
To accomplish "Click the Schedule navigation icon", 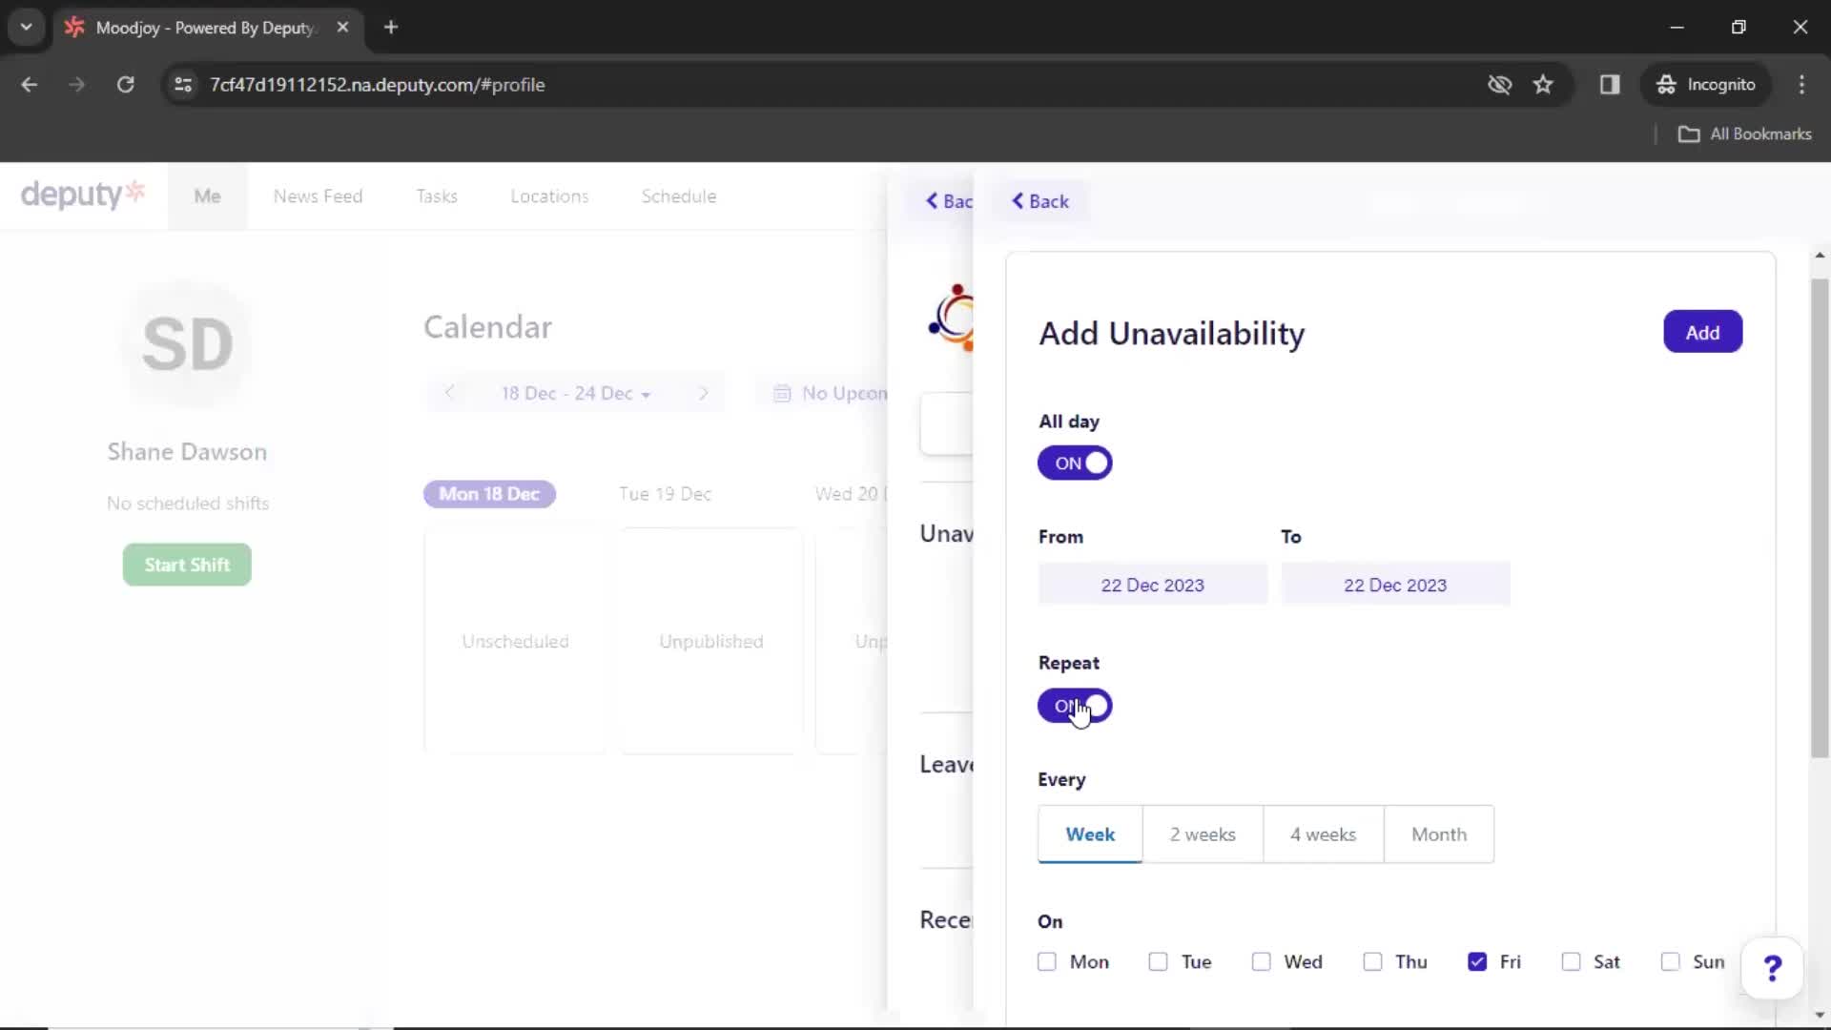I will 679,195.
